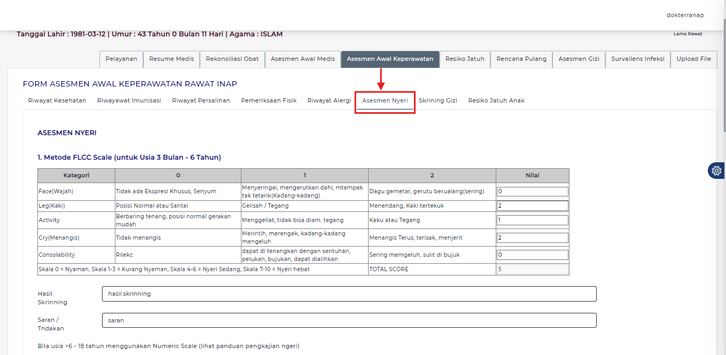Open the Resume Medis tab
The image size is (726, 355).
[x=171, y=59]
